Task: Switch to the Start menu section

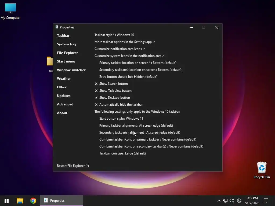Action: click(x=66, y=61)
